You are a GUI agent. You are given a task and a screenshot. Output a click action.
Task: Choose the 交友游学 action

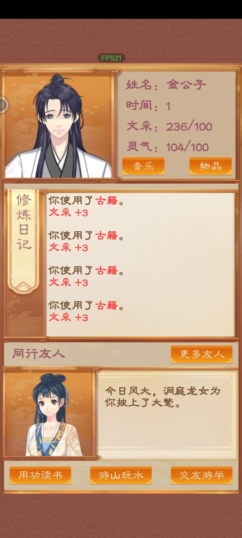coord(201,475)
